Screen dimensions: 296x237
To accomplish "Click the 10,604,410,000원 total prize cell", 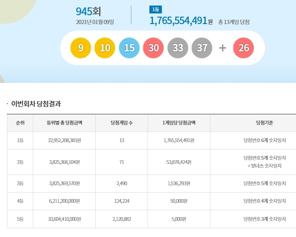I will 64,219.
